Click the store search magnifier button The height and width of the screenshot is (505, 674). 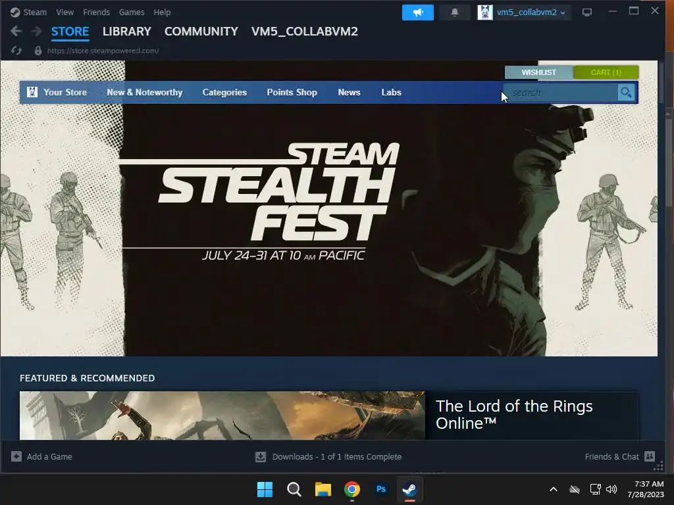click(x=627, y=92)
